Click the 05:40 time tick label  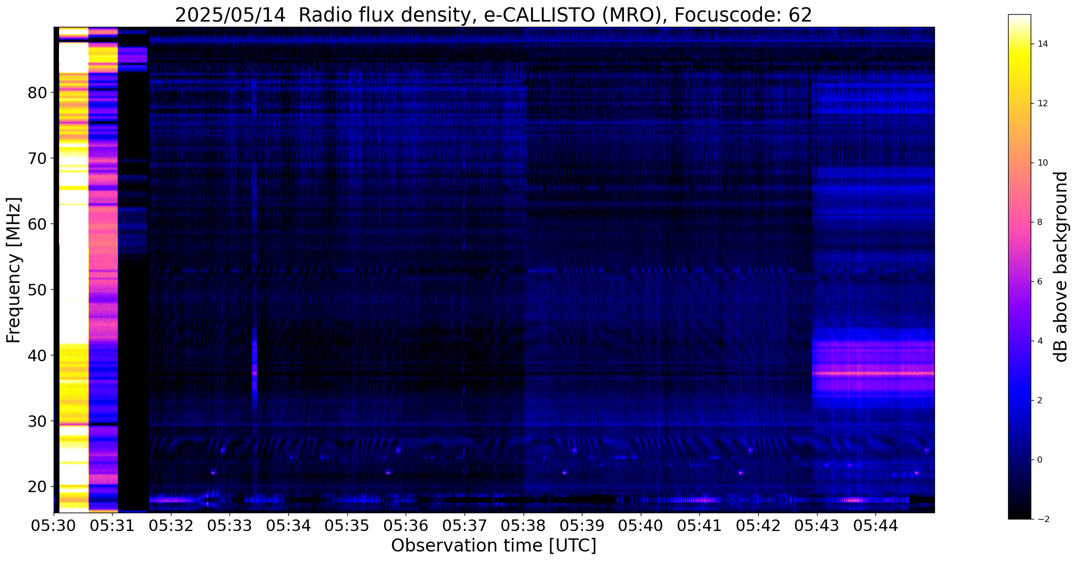point(641,525)
